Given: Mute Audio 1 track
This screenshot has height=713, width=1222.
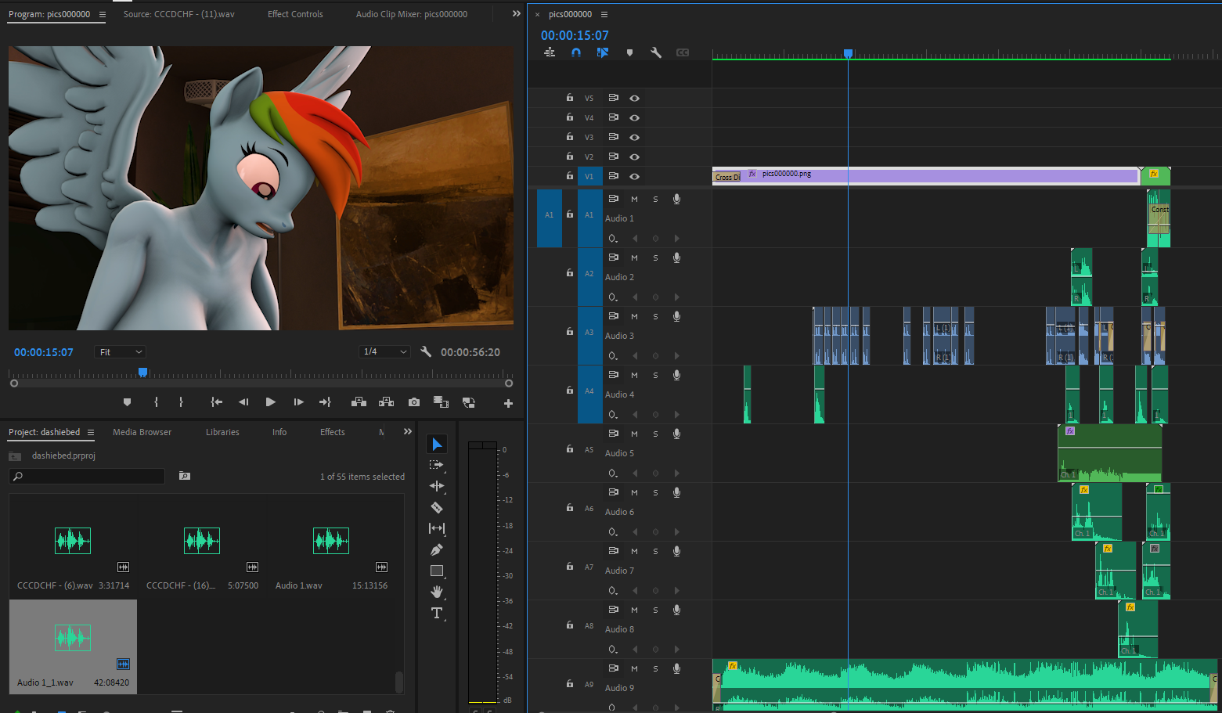Looking at the screenshot, I should pyautogui.click(x=634, y=199).
